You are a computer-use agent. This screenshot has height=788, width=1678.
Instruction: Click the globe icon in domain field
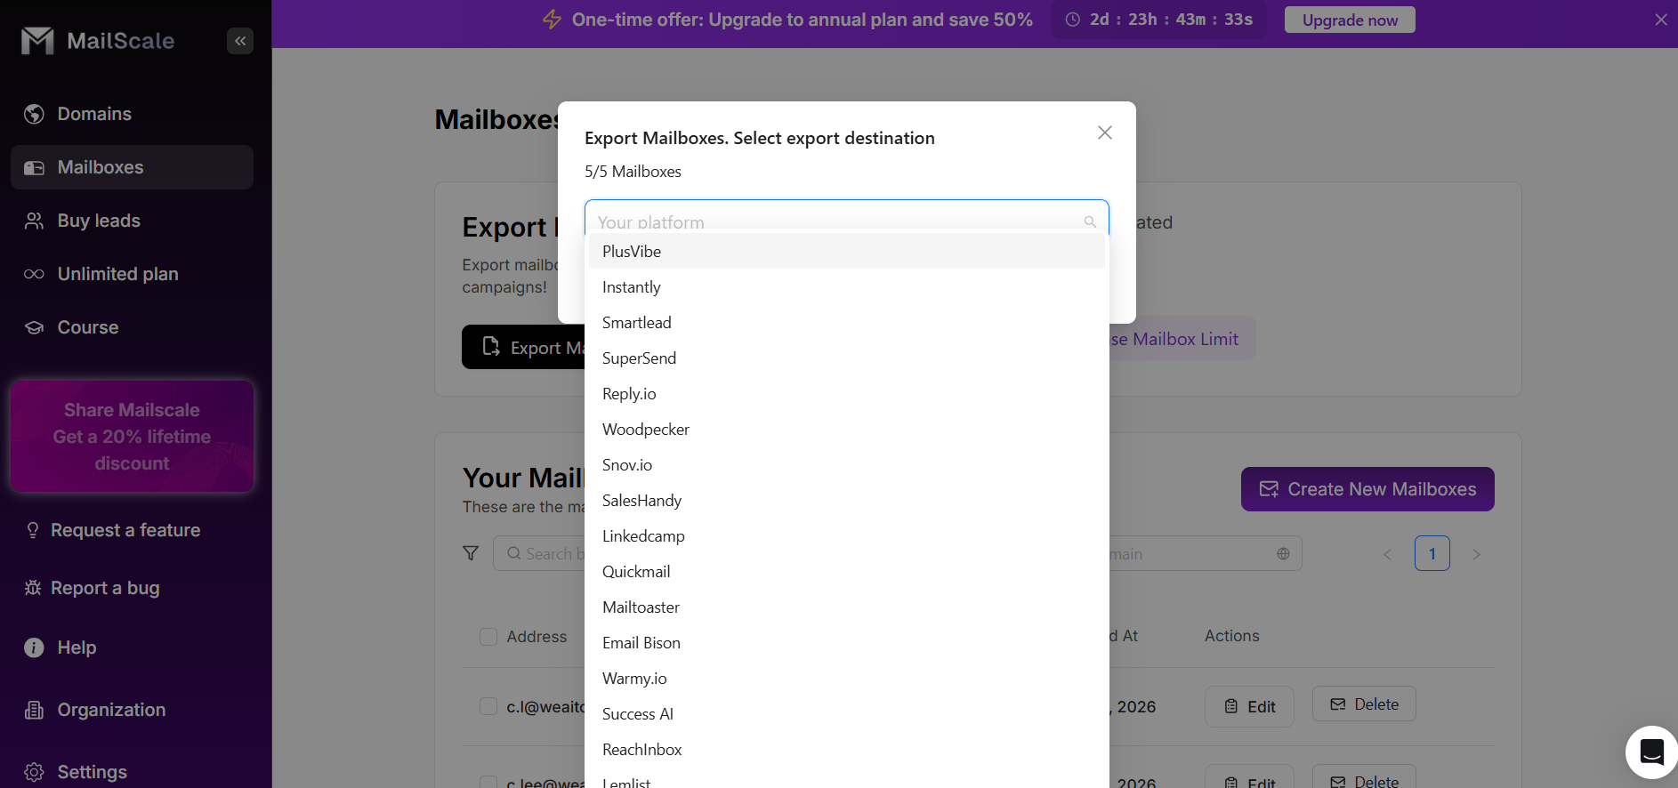[1283, 553]
